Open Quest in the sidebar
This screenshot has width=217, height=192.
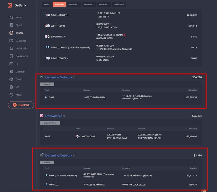point(19,25)
